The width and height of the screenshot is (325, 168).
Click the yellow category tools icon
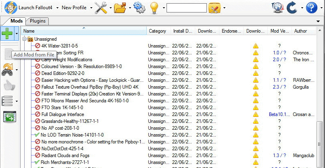(215, 8)
